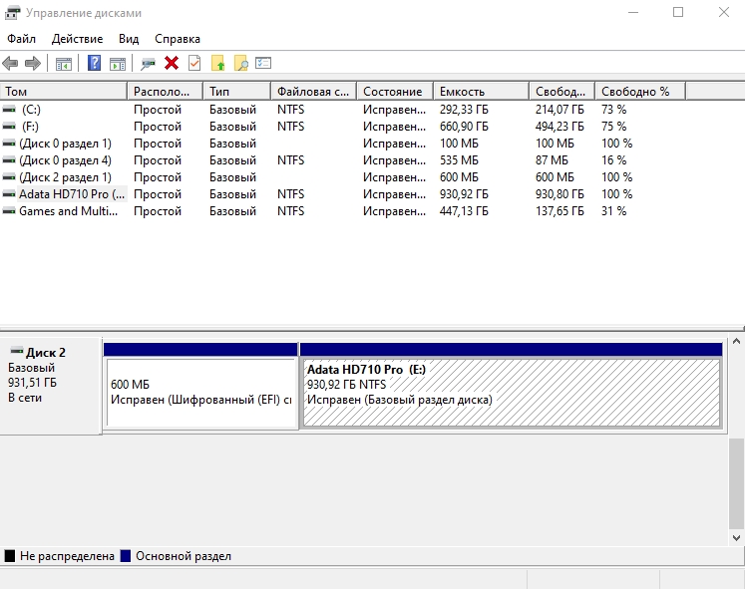Click the folder with magnifier icon
The height and width of the screenshot is (589, 745).
click(240, 64)
